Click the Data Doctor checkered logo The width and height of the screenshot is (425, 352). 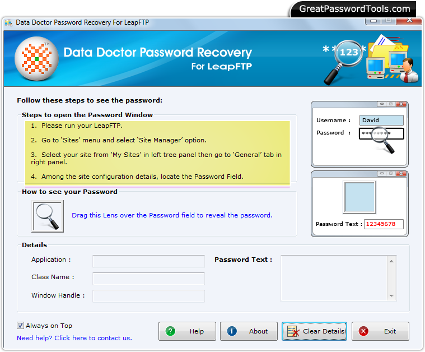click(36, 59)
